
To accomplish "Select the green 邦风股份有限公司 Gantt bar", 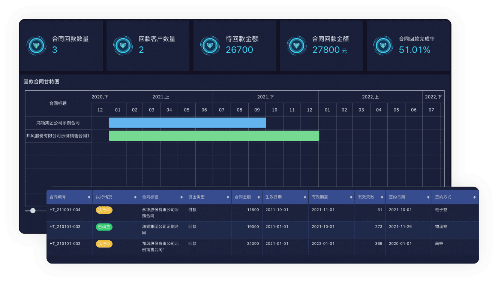I will (214, 136).
